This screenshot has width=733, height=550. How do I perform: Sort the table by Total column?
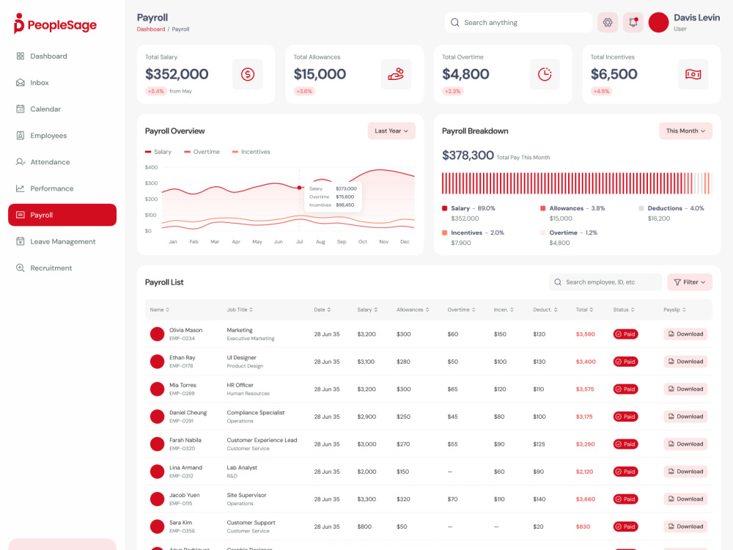pyautogui.click(x=584, y=309)
